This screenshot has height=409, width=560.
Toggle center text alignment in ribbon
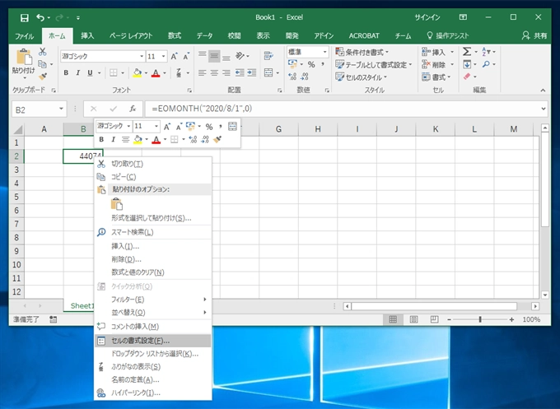click(x=214, y=72)
